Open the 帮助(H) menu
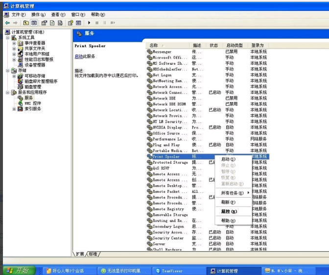The image size is (329, 275). (98, 15)
